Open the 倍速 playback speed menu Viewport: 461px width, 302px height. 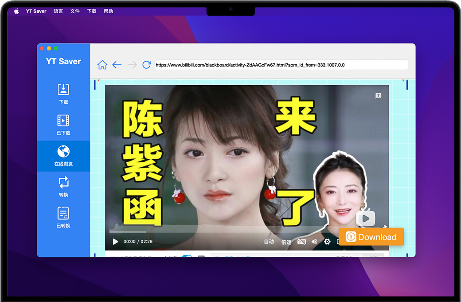point(286,242)
